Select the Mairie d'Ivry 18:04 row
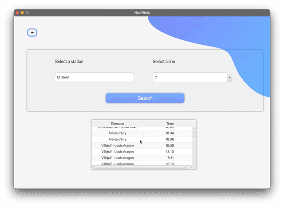 (x=142, y=133)
